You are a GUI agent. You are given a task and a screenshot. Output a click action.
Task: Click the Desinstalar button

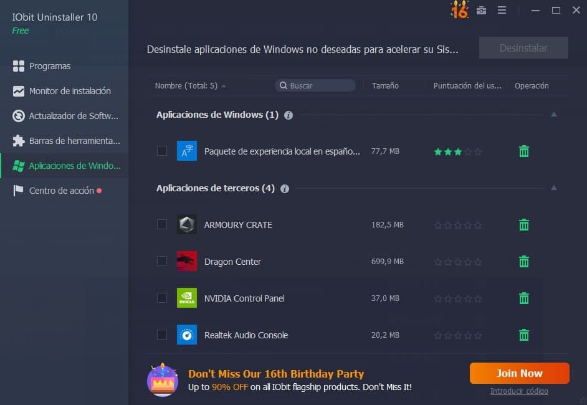pos(523,48)
